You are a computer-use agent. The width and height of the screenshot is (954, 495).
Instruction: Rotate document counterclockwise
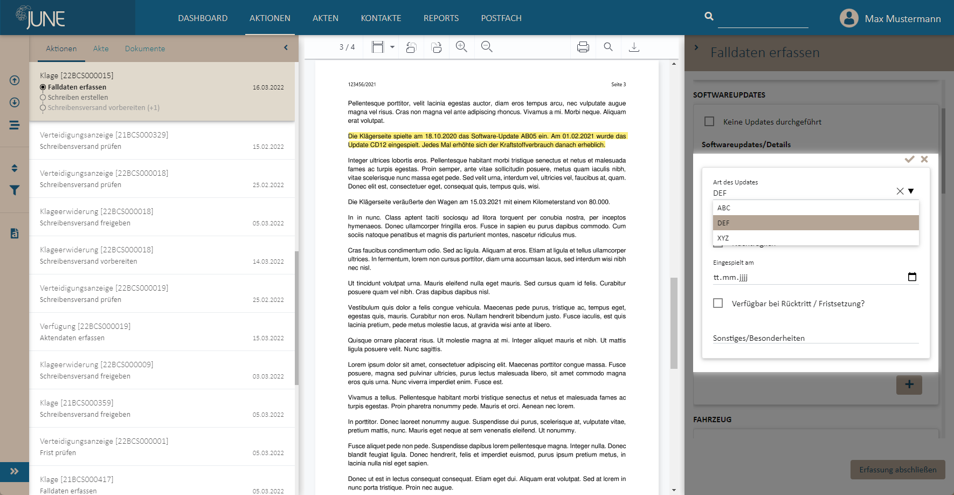pos(411,47)
